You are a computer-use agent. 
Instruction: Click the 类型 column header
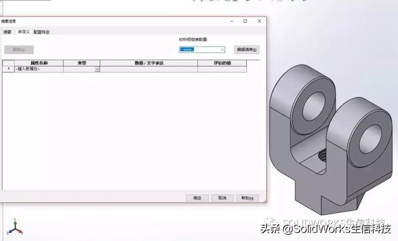81,63
